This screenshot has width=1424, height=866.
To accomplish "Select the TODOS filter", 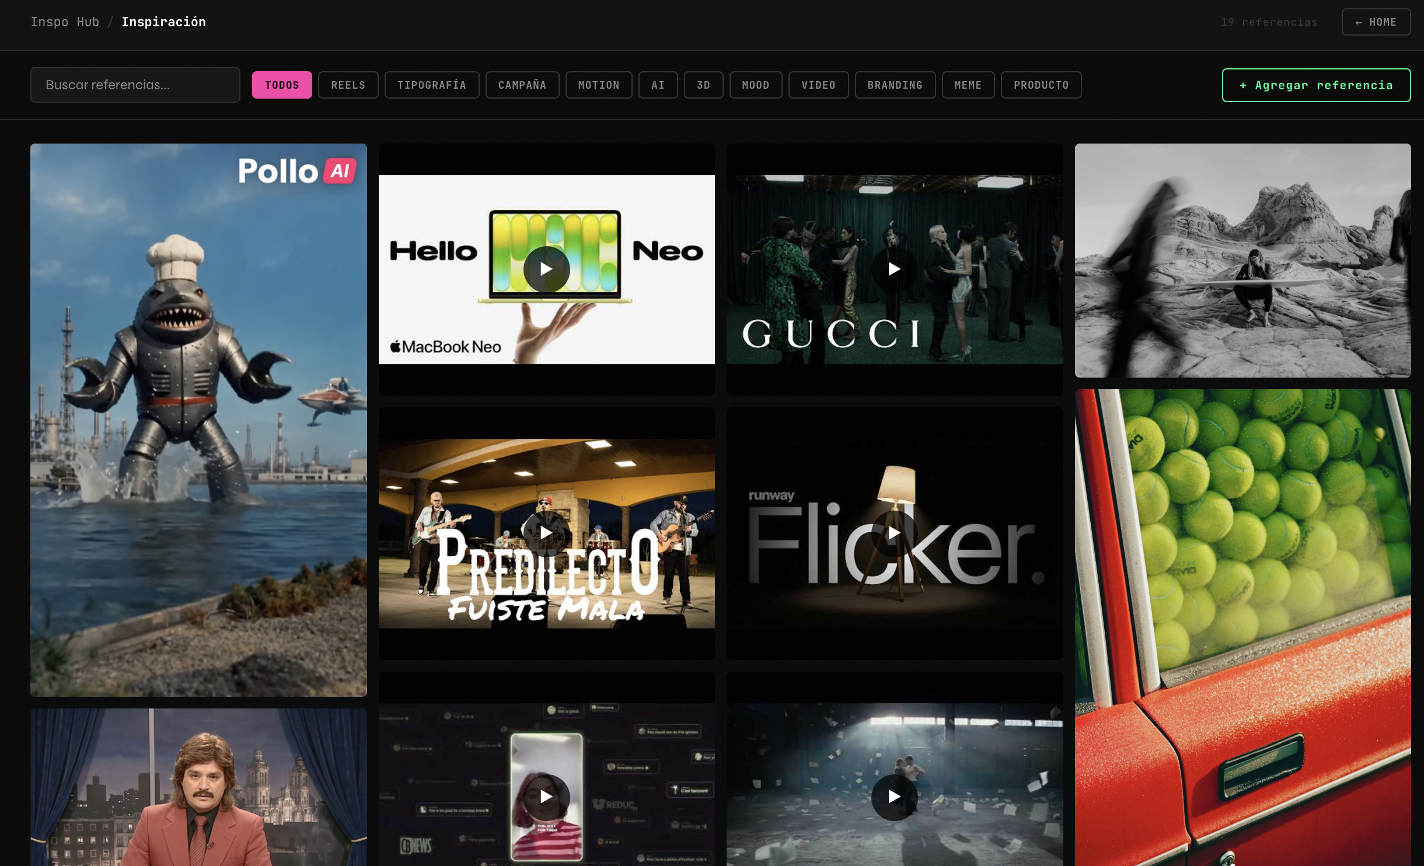I will pyautogui.click(x=282, y=85).
